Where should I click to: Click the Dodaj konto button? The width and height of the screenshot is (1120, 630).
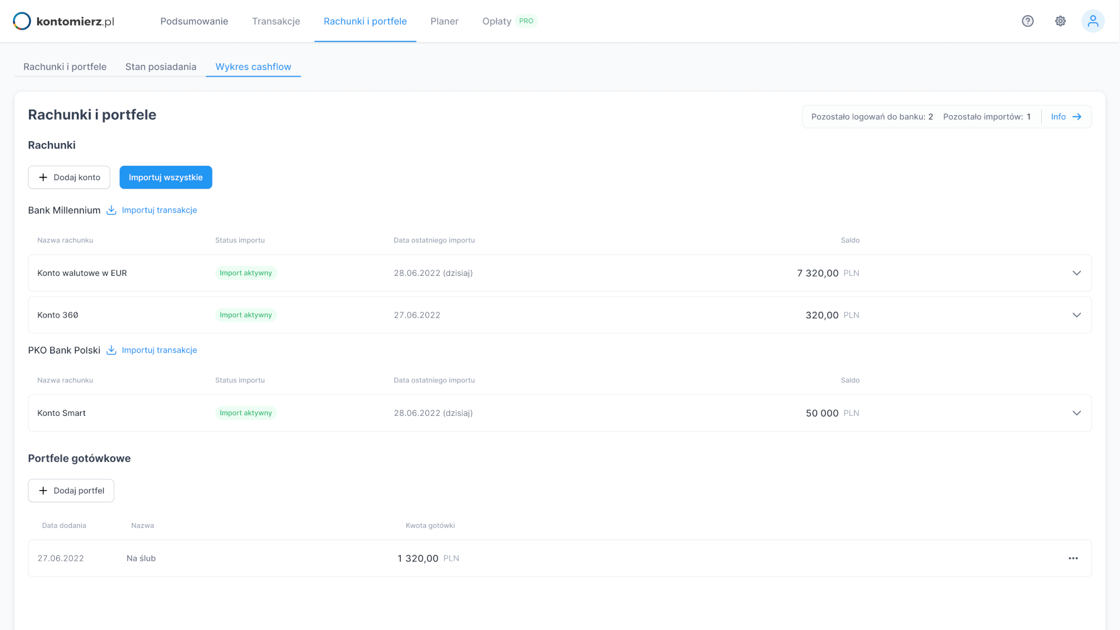(x=69, y=178)
